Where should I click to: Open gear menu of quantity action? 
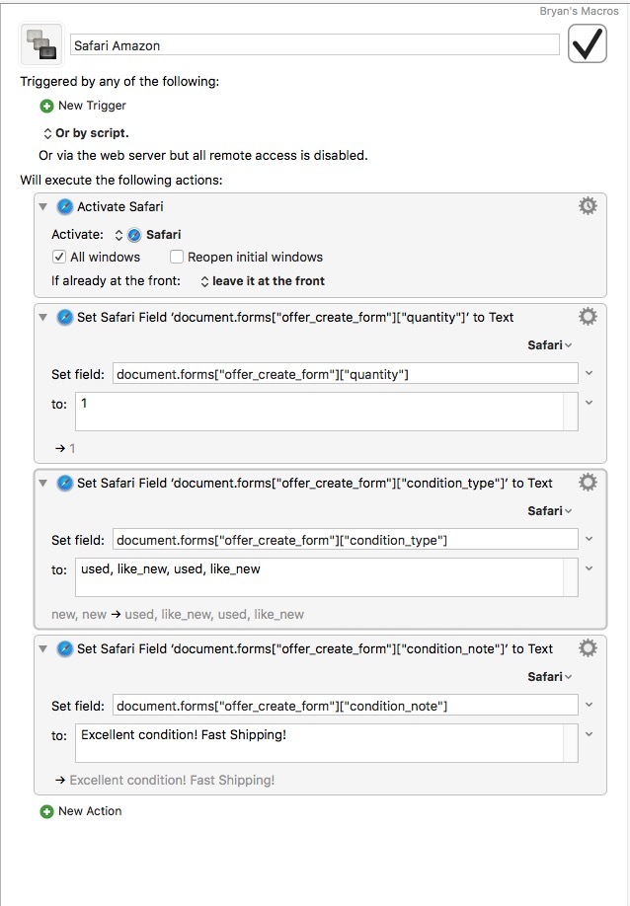coord(588,317)
